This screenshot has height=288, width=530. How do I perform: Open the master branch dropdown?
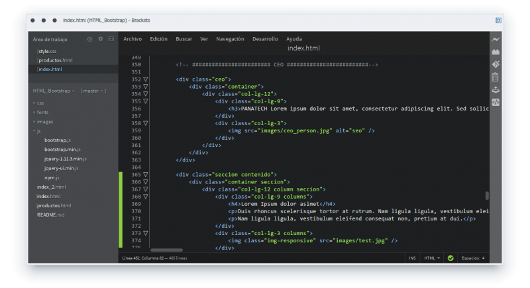coord(93,91)
